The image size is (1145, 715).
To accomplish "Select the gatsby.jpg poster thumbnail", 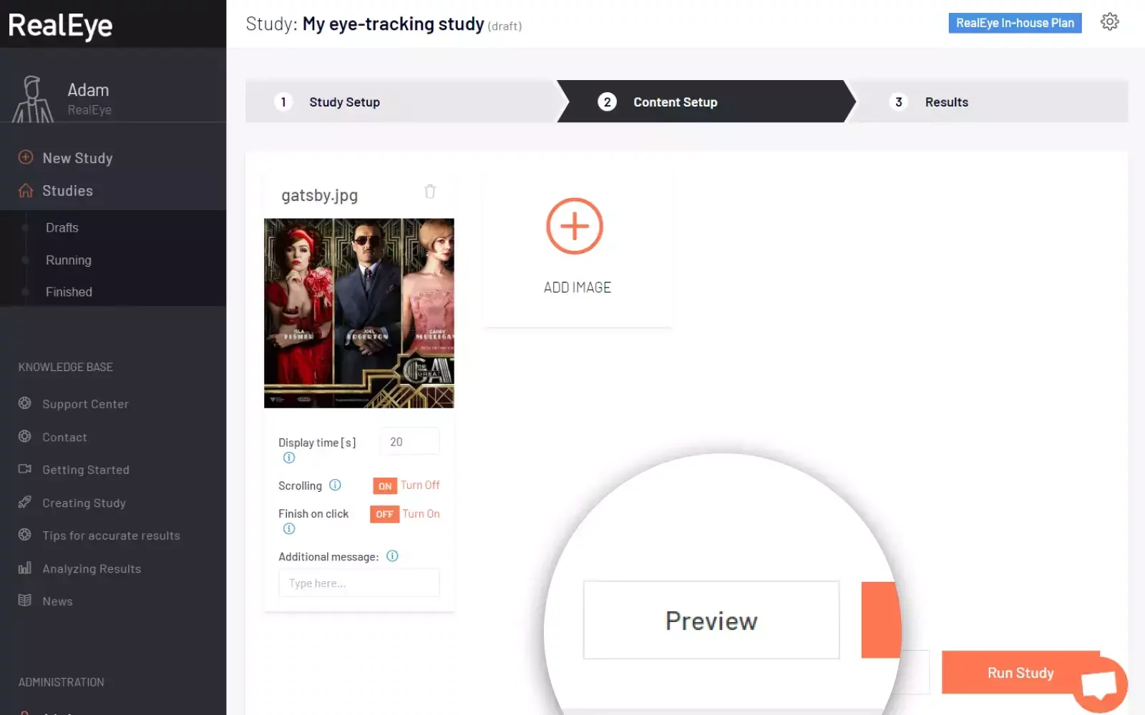I will (359, 313).
